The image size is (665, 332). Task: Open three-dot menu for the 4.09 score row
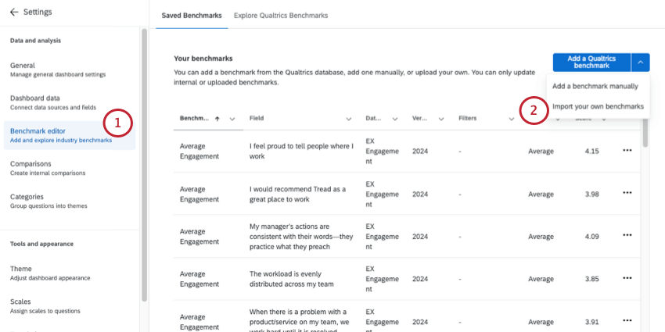pos(627,237)
